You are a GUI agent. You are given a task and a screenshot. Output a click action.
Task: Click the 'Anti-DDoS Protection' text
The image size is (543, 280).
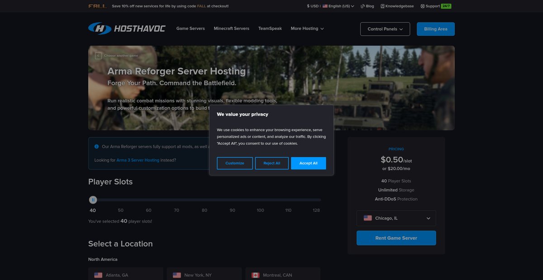tap(396, 199)
